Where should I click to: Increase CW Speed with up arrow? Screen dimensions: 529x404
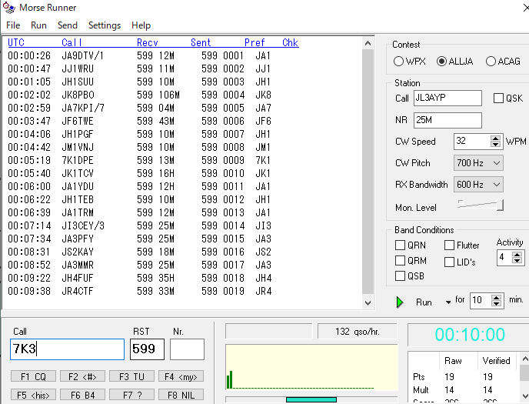[x=495, y=139]
